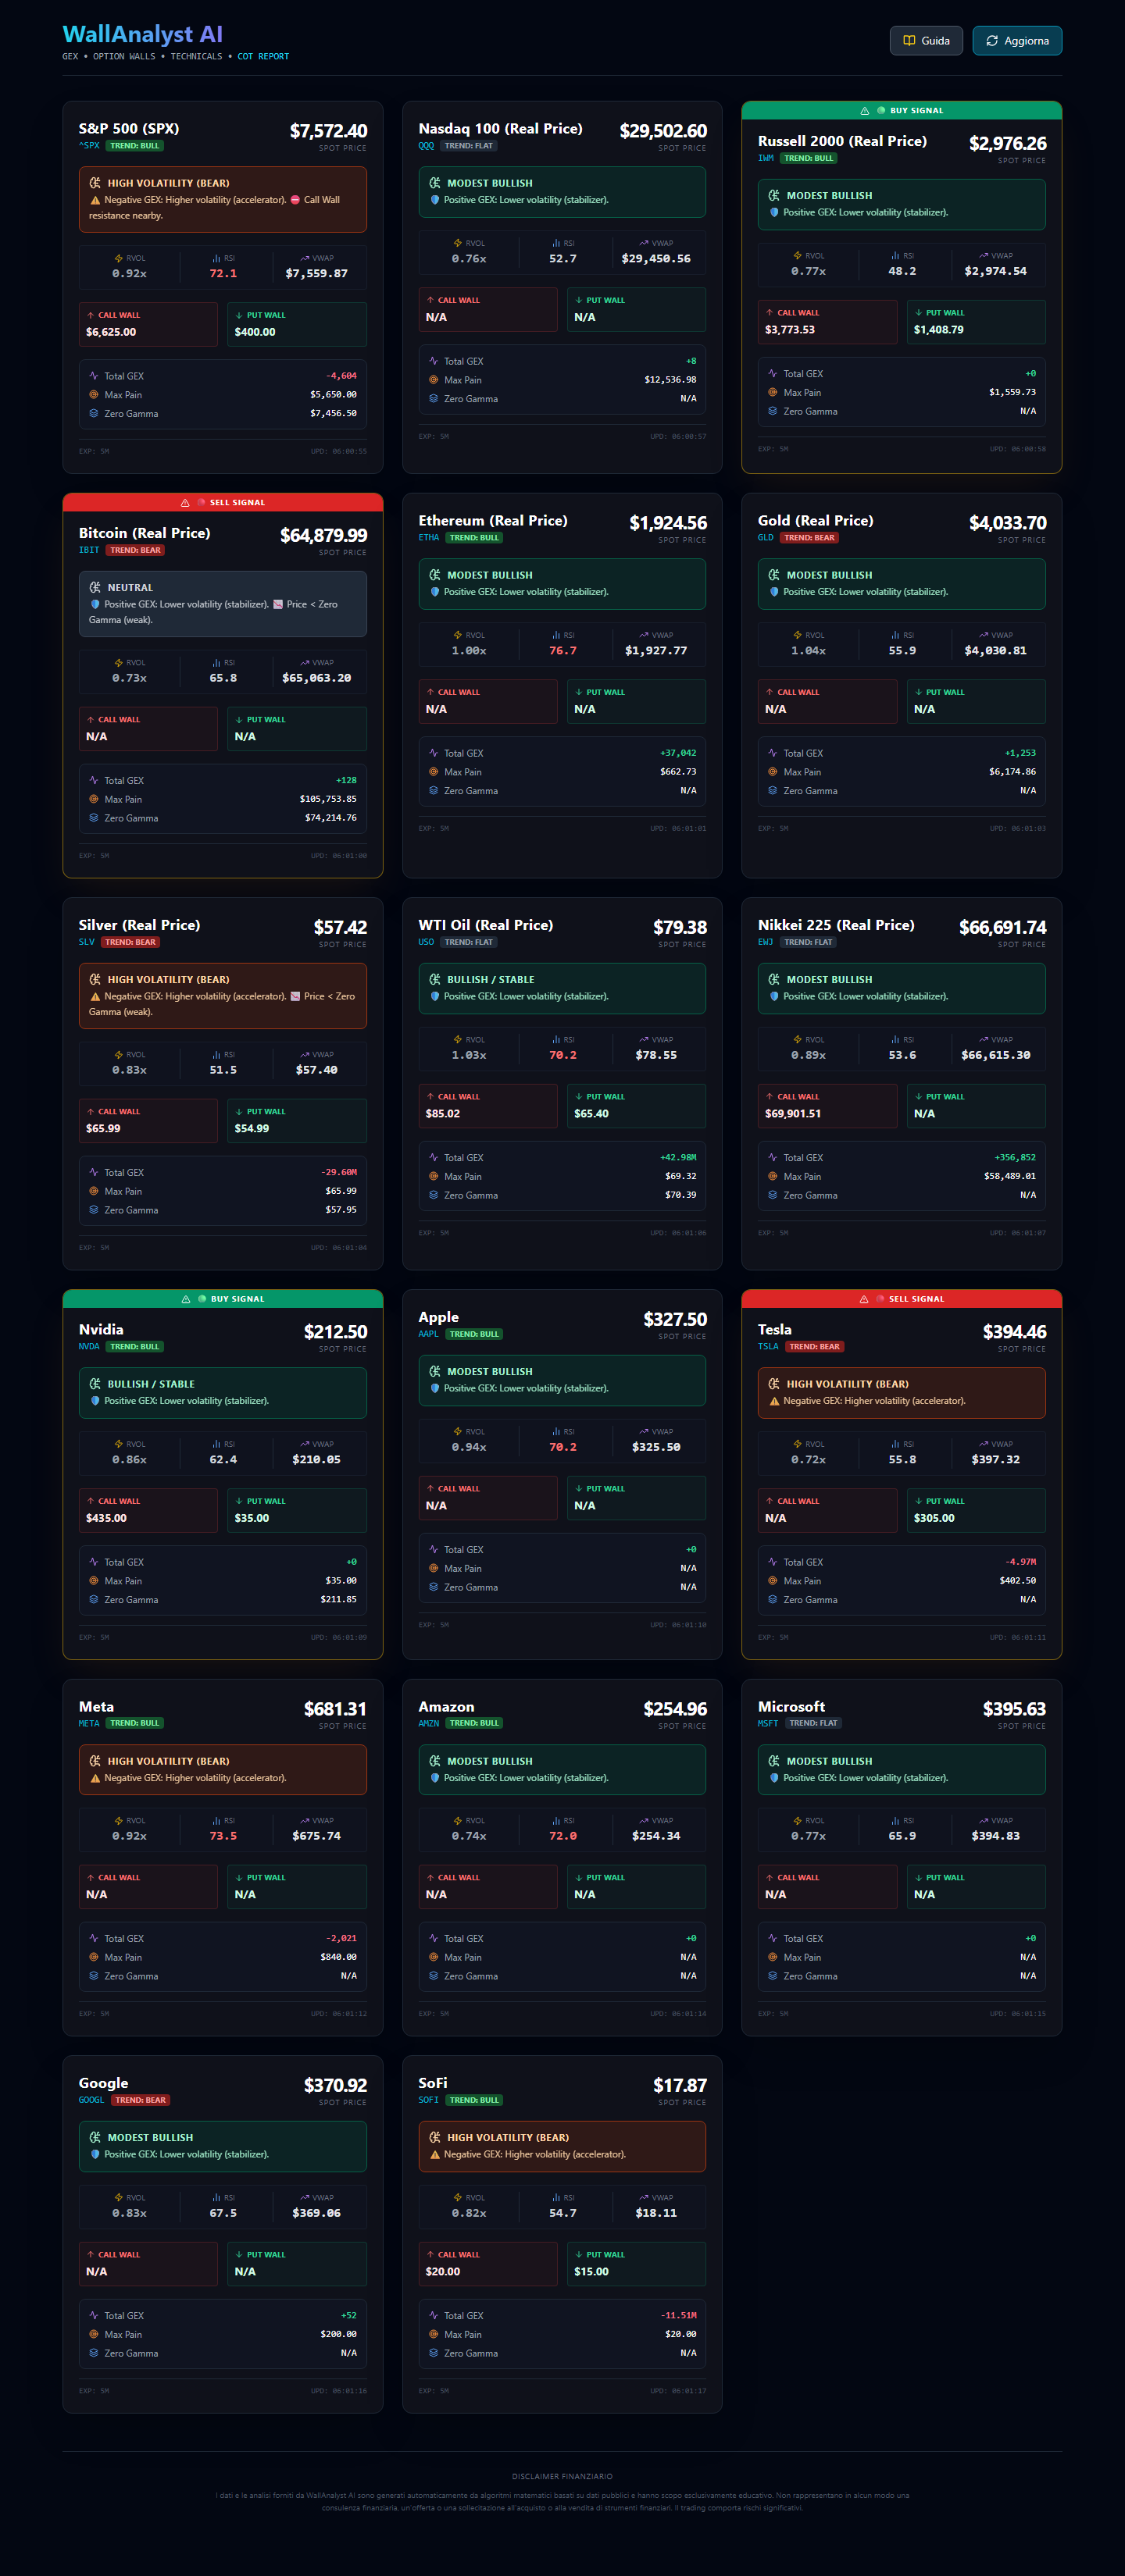Click the brain icon beside S&P 500 HIGH VOLATILITY
Viewport: 1125px width, 2576px height.
(95, 183)
